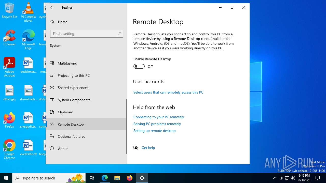Open File Explorer from taskbar
Screen dimensions: 326x183
click(x=117, y=178)
